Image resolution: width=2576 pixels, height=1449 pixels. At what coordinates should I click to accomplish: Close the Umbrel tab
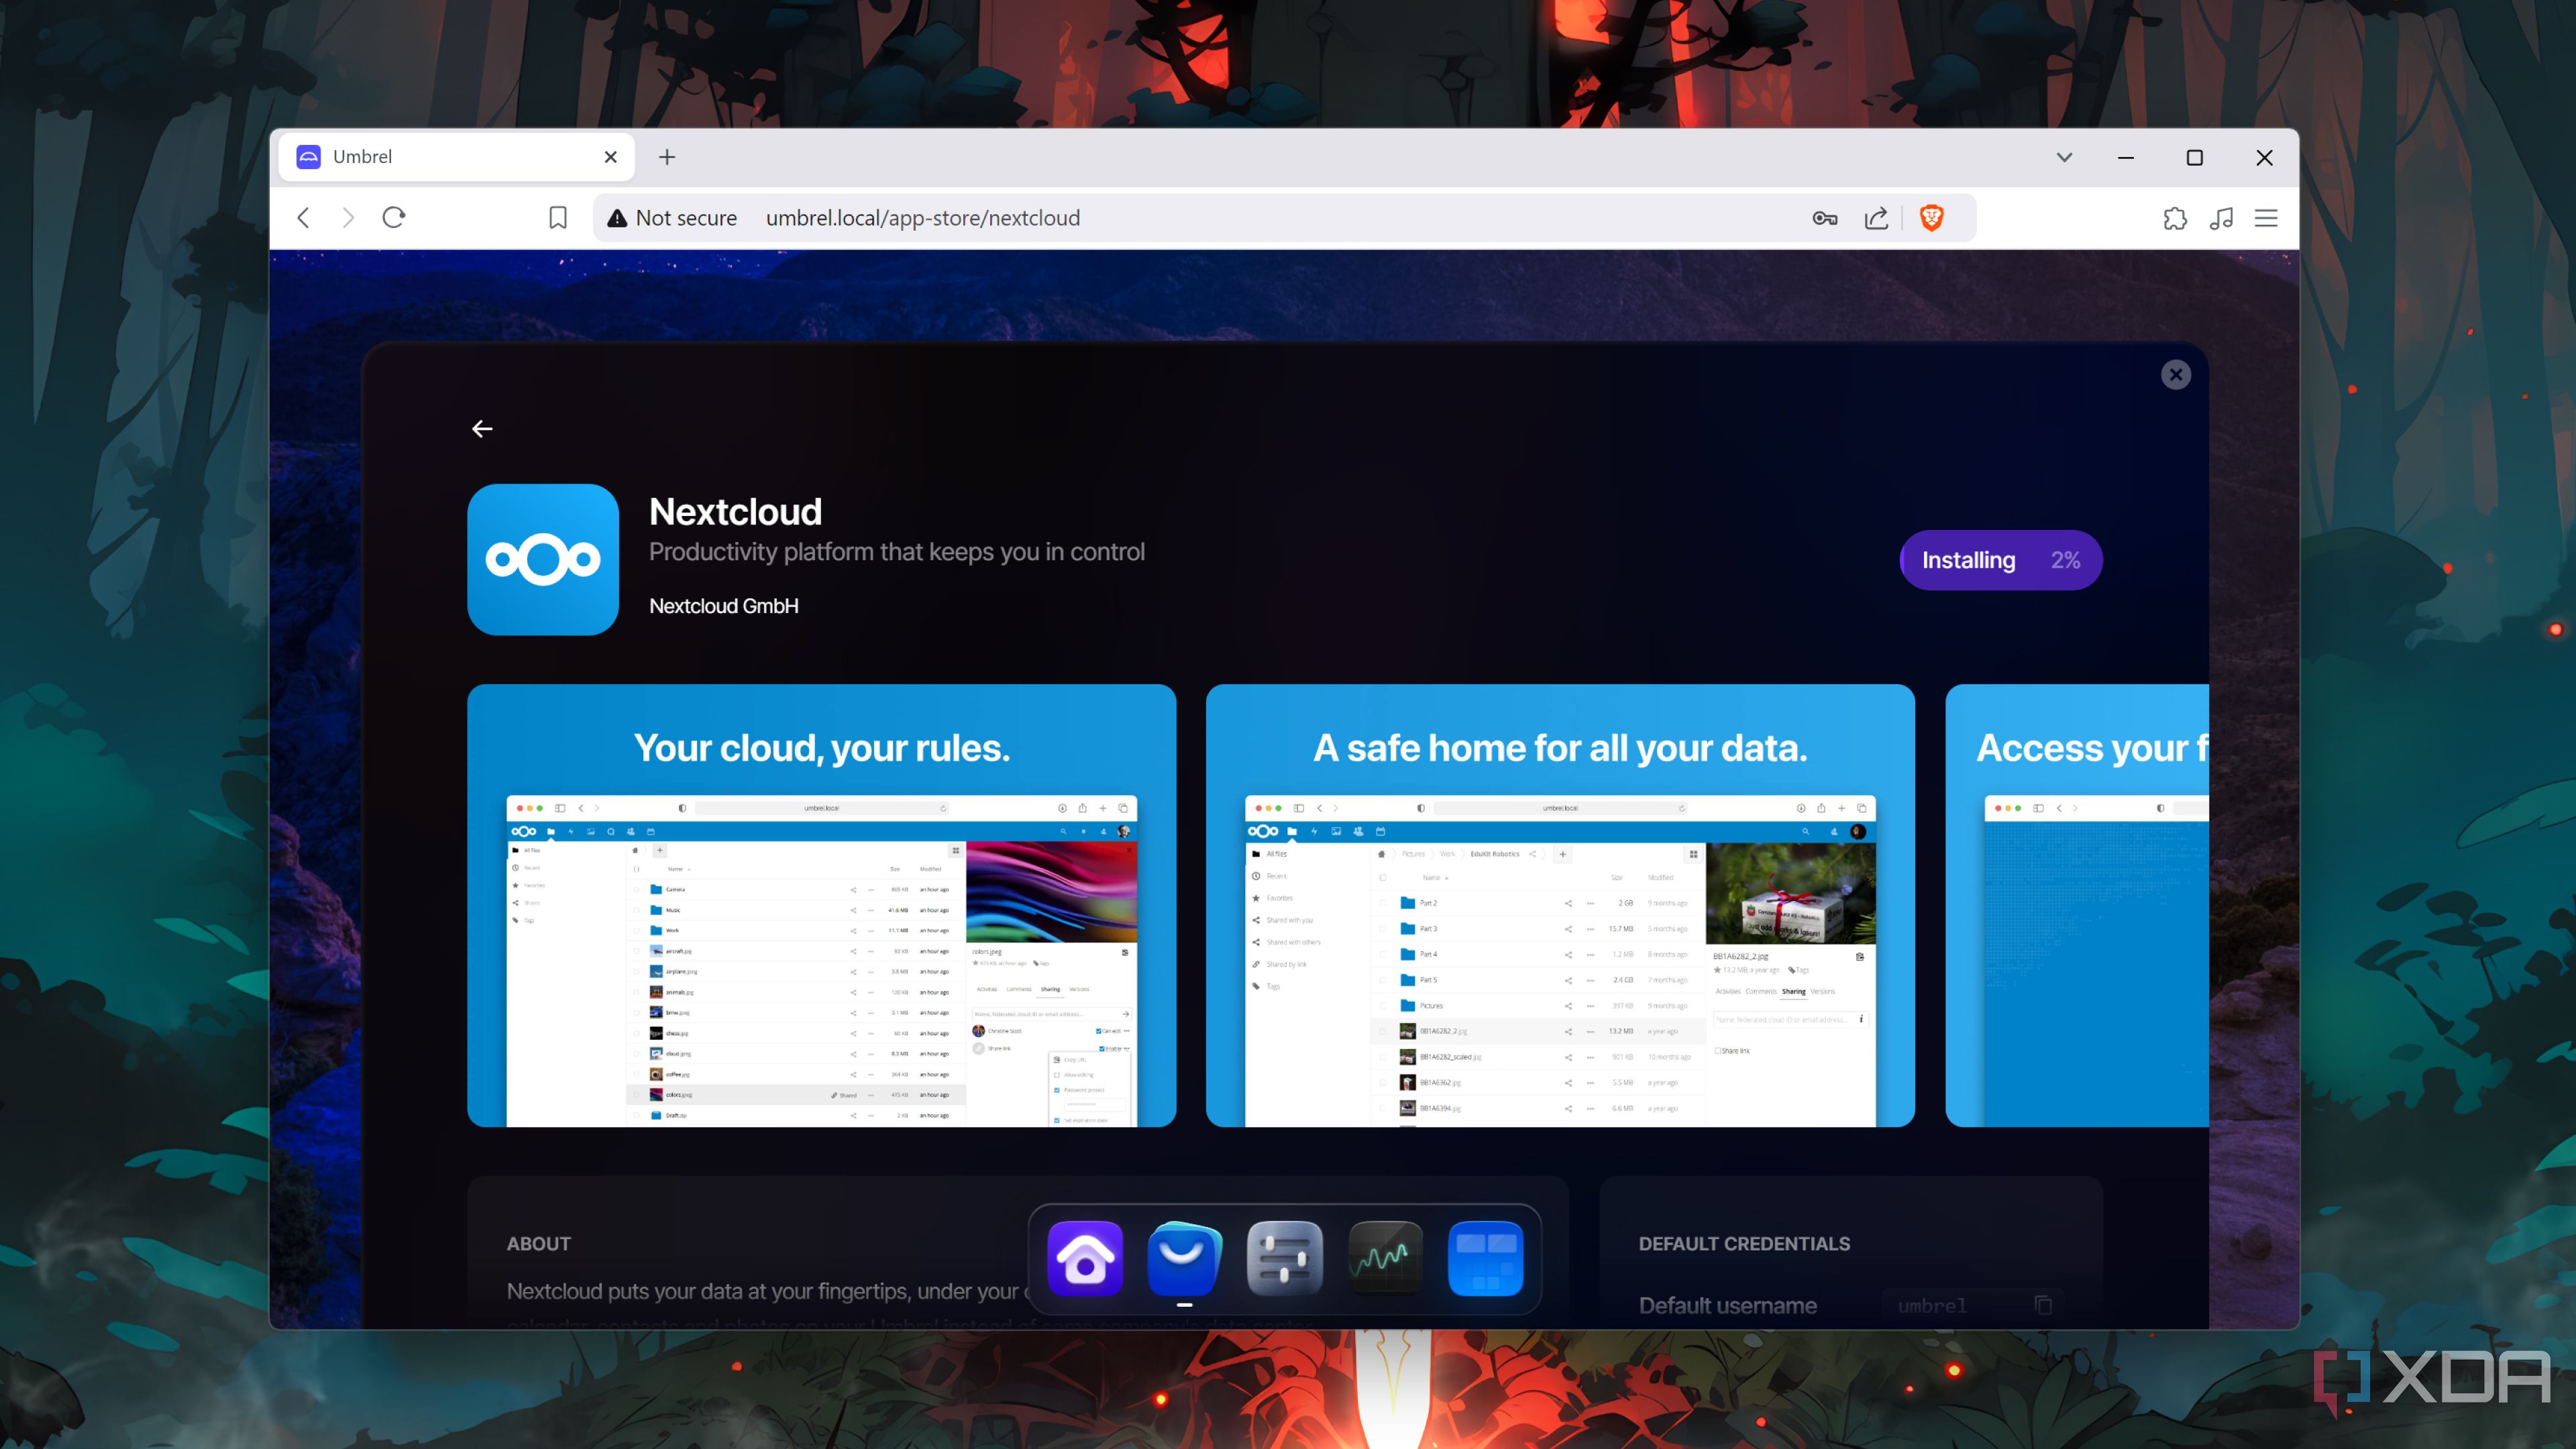point(611,157)
